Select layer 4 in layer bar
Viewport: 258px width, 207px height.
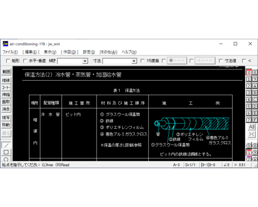click(x=249, y=99)
